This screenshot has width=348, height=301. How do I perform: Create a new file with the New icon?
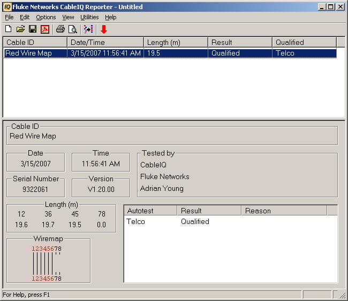[9, 29]
